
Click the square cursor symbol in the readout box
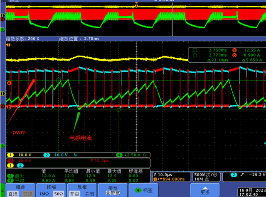195,50
